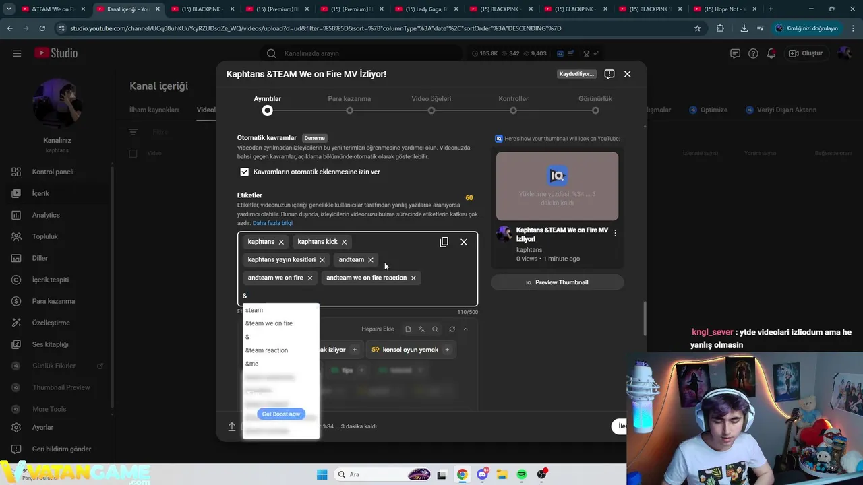Close the video upload dialog
The image size is (863, 485).
point(627,74)
